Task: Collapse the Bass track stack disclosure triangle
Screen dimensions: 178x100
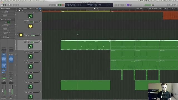Action: pos(18,35)
